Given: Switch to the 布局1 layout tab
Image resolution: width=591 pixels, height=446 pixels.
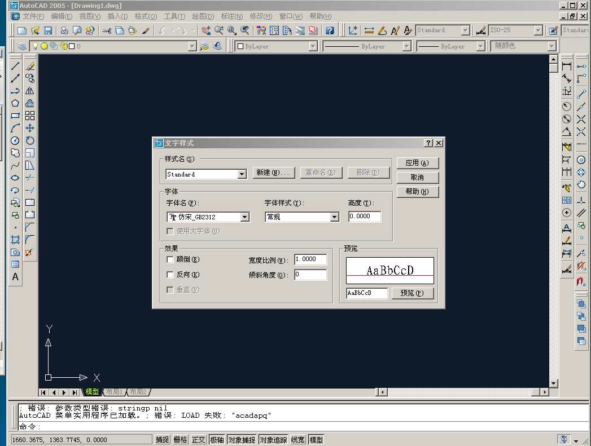Looking at the screenshot, I should pyautogui.click(x=114, y=392).
